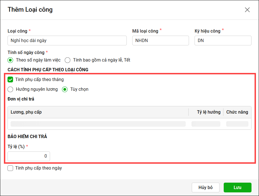Click the 'Lương, phụ cấp' column header
The image size is (259, 196).
point(26,112)
